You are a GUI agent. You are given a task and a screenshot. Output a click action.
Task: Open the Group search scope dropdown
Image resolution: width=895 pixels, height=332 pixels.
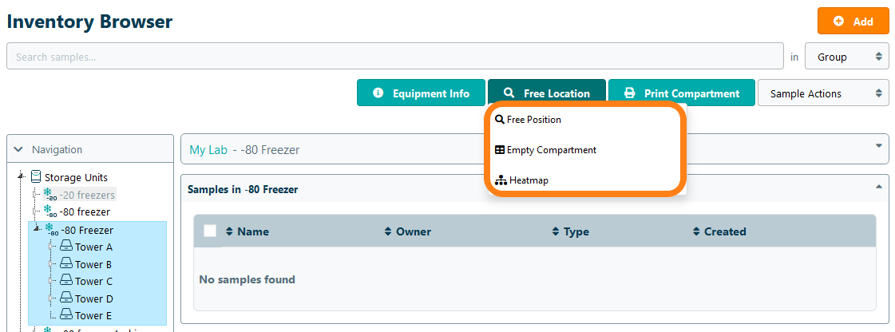846,57
